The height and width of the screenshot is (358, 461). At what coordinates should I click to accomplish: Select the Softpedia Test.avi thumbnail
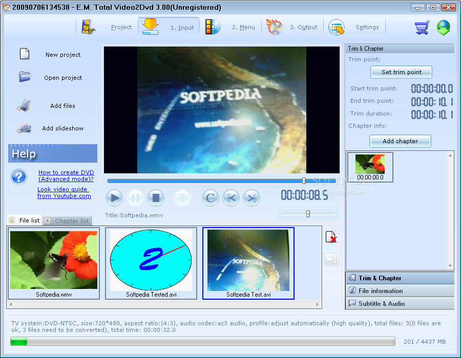click(x=248, y=263)
